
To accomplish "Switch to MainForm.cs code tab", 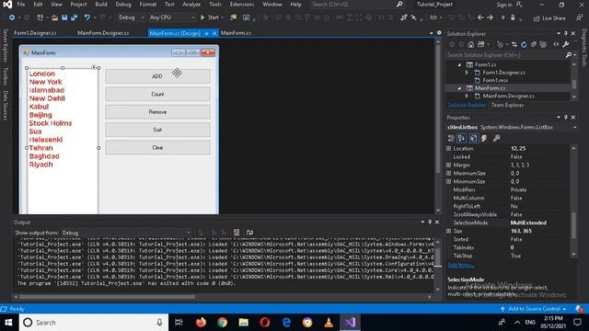I will (x=236, y=33).
